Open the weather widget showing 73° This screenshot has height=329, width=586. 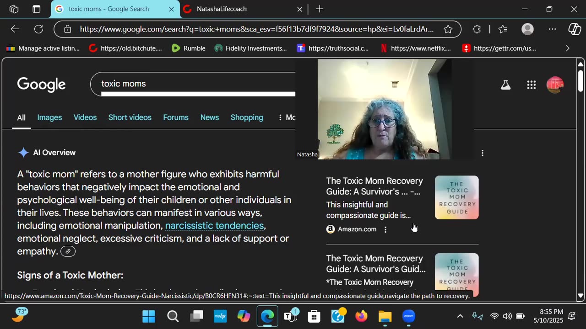(19, 315)
